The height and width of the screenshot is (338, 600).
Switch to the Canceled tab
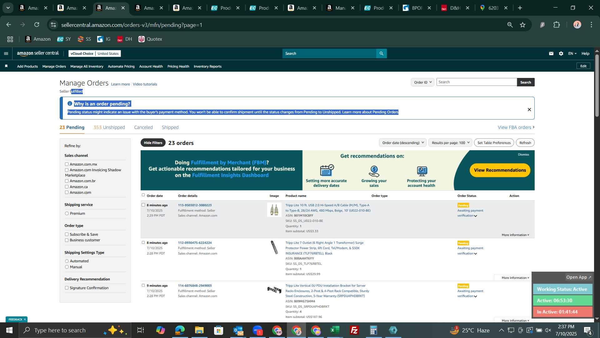pos(143,127)
